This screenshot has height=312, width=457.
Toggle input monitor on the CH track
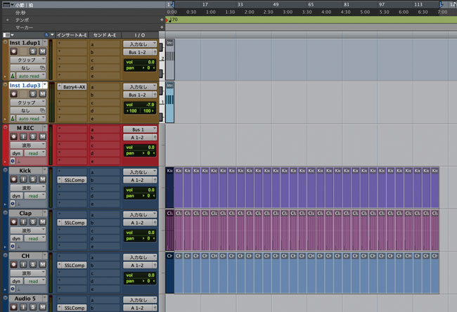(x=23, y=264)
